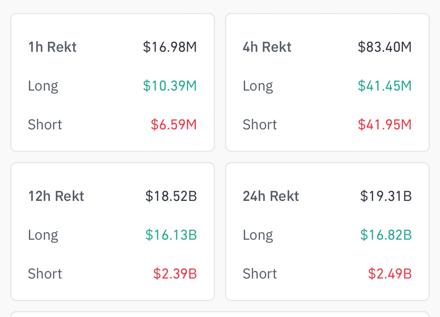Select the Long label in the 24h card

coord(258,235)
